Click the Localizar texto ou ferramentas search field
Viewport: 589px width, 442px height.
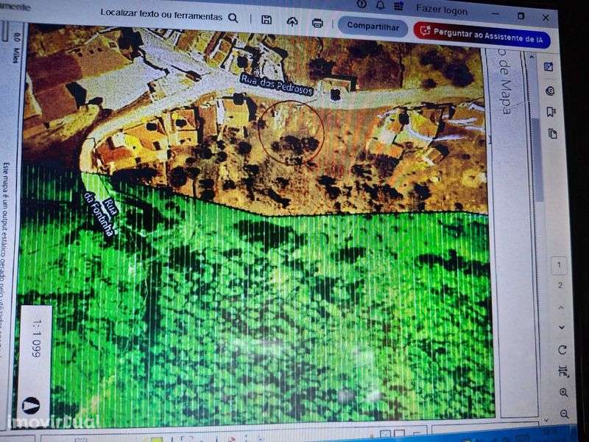coord(161,14)
